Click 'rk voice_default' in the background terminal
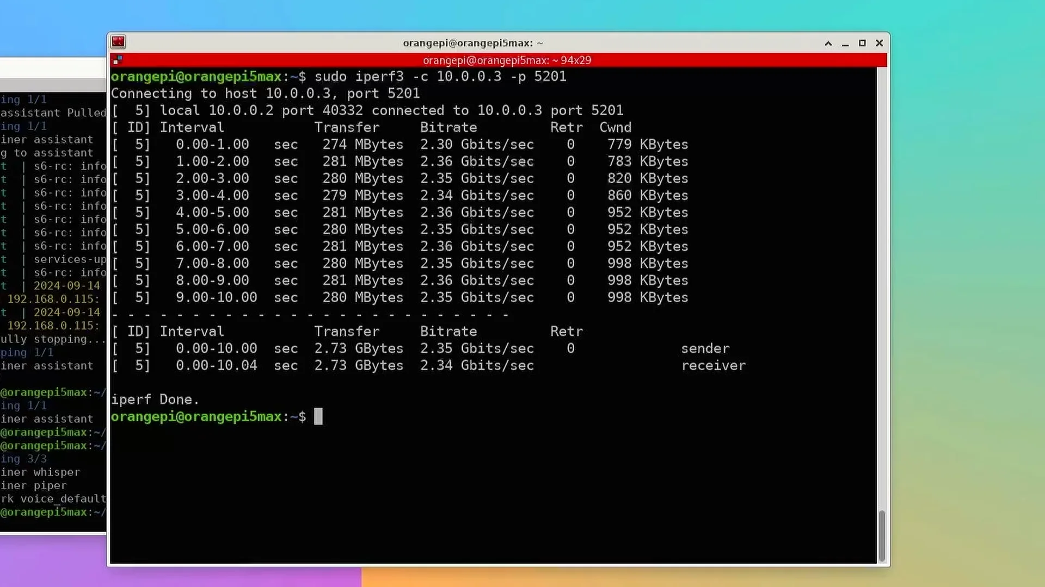 (53, 499)
